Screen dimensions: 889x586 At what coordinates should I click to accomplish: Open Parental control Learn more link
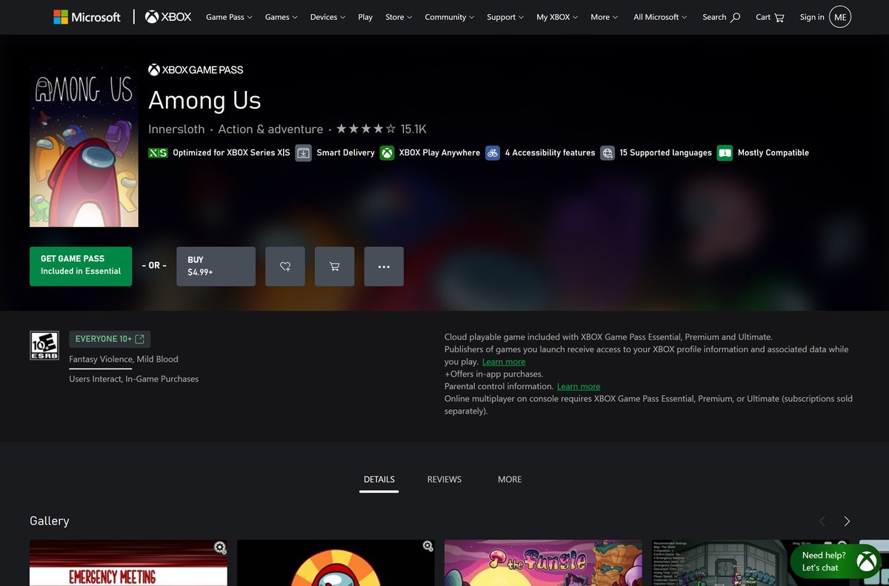coord(579,386)
